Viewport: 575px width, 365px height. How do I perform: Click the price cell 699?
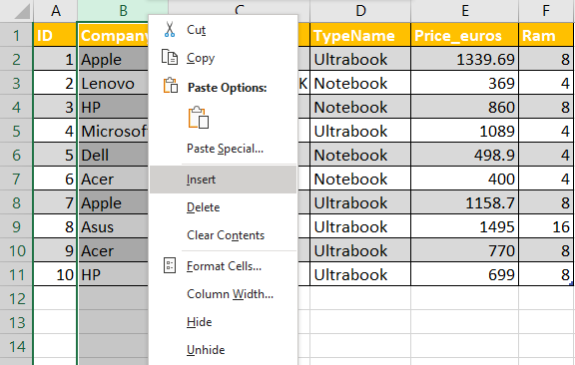(x=465, y=274)
